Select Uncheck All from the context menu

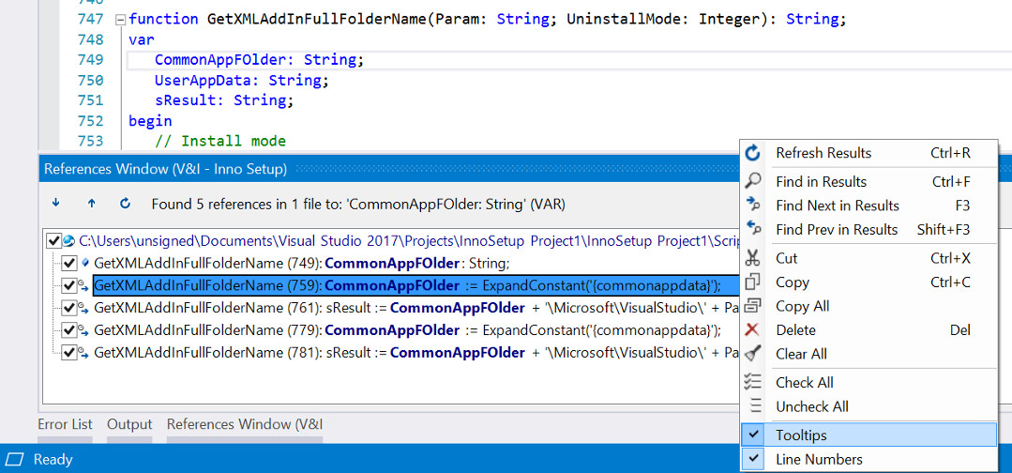[869, 405]
